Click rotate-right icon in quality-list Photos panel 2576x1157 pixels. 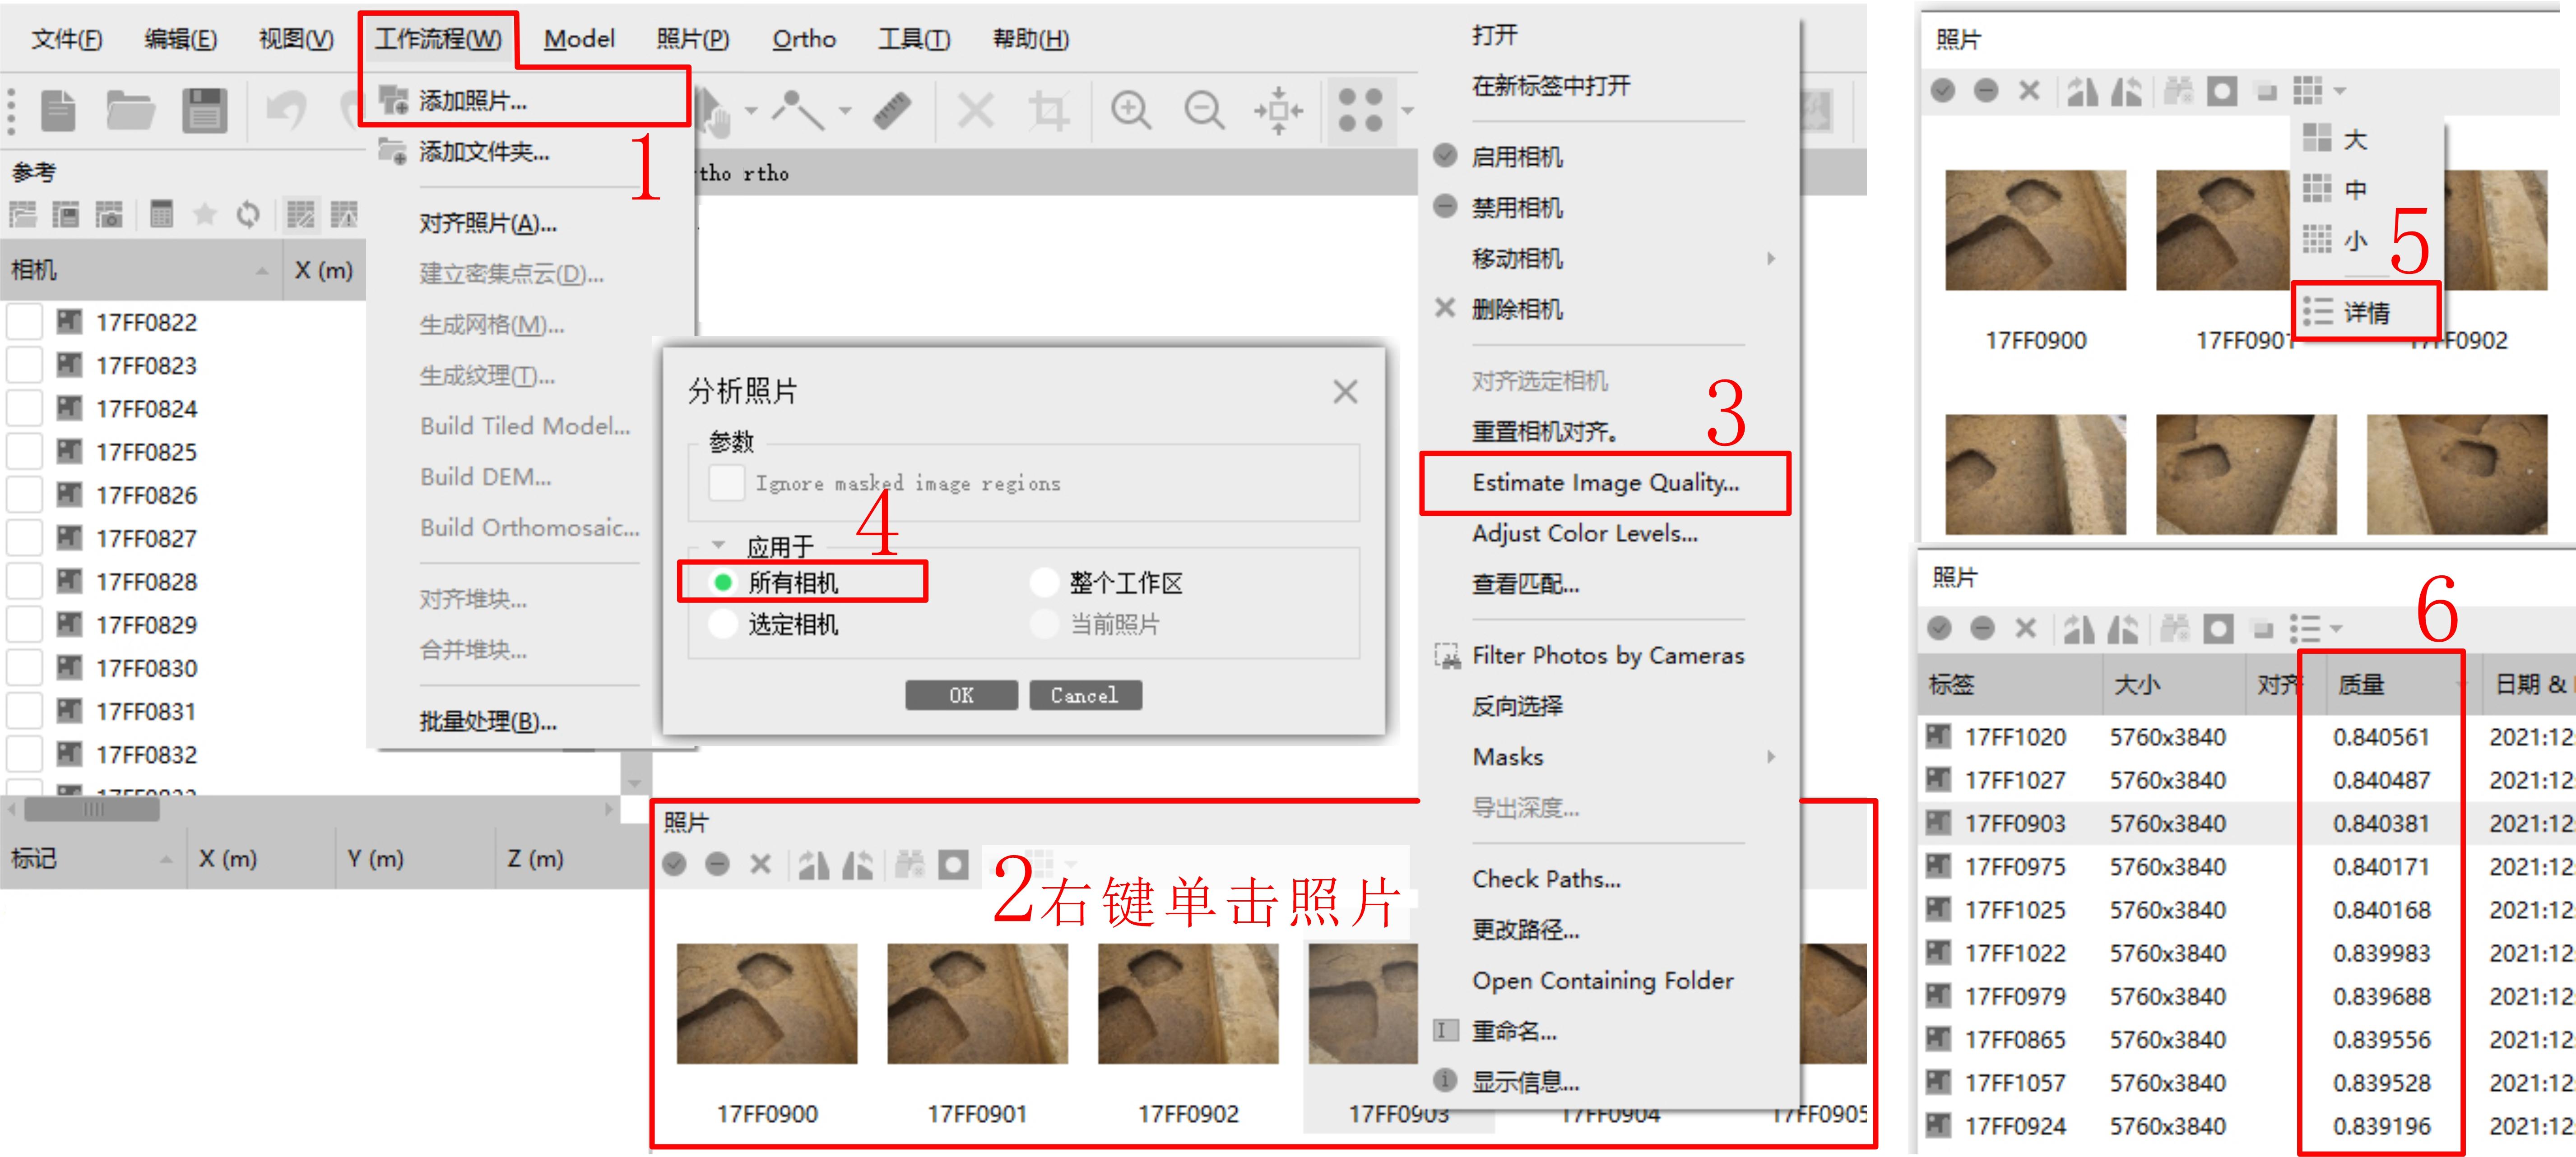tap(2122, 629)
